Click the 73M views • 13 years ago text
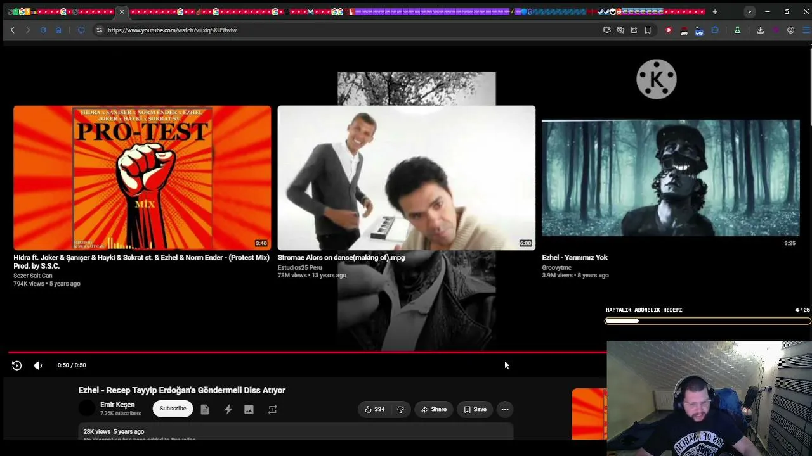The height and width of the screenshot is (456, 812). point(312,275)
